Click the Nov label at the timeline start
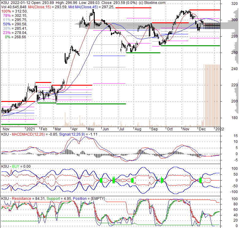 tap(6, 129)
